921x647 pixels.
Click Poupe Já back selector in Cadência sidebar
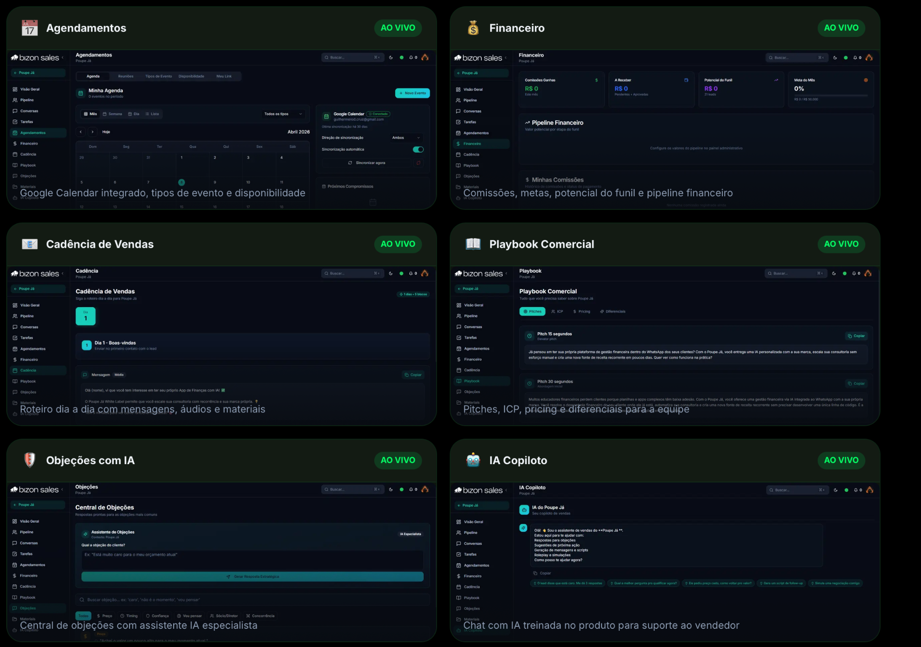(x=38, y=289)
